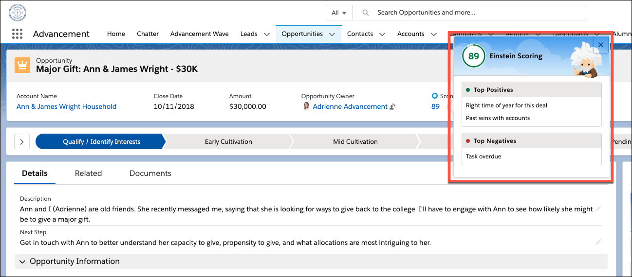Click the Amount value $30,000.00

tap(248, 106)
